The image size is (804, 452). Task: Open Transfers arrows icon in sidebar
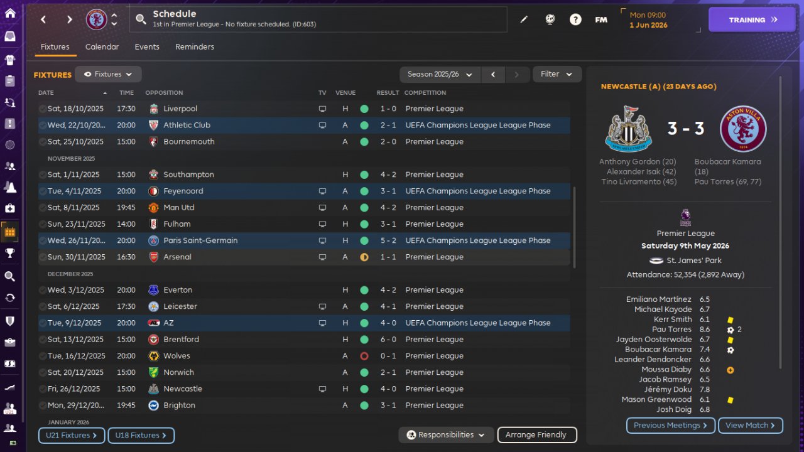(x=10, y=298)
